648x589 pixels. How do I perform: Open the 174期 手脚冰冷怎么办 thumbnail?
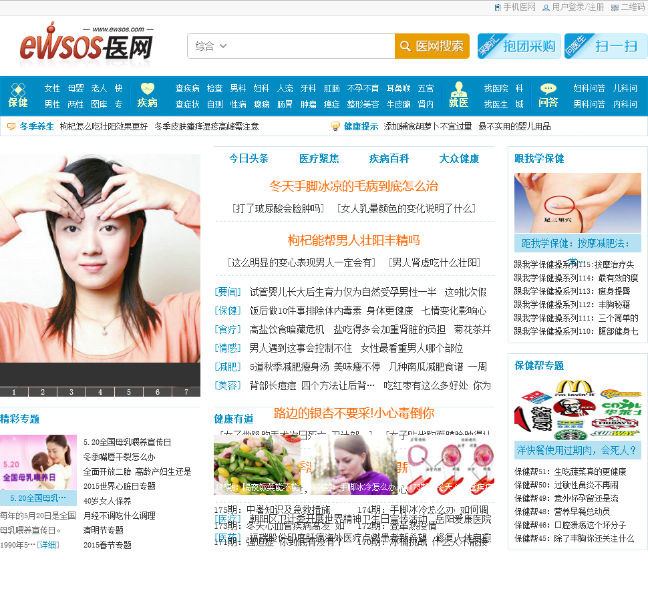354,465
